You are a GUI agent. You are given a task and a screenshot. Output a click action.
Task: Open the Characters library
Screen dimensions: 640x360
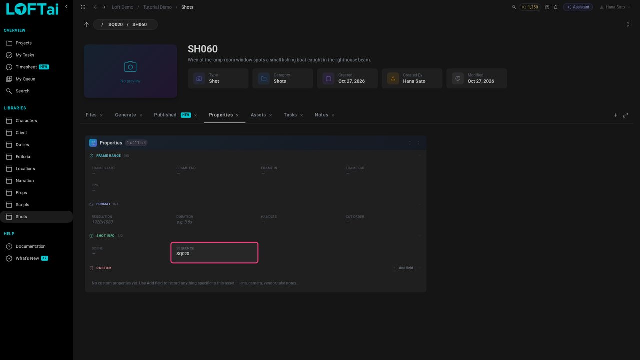point(36,121)
